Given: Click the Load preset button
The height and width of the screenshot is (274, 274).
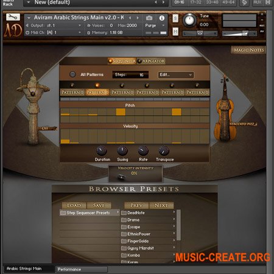Looking at the screenshot, I should click(74, 205).
